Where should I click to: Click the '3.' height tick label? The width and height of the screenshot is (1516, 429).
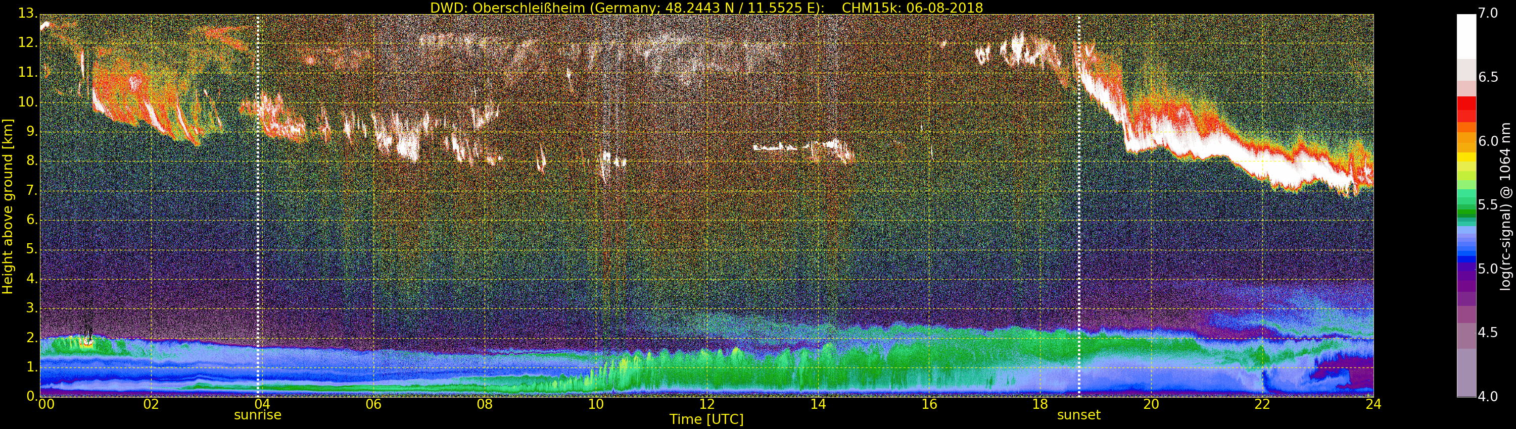point(32,308)
